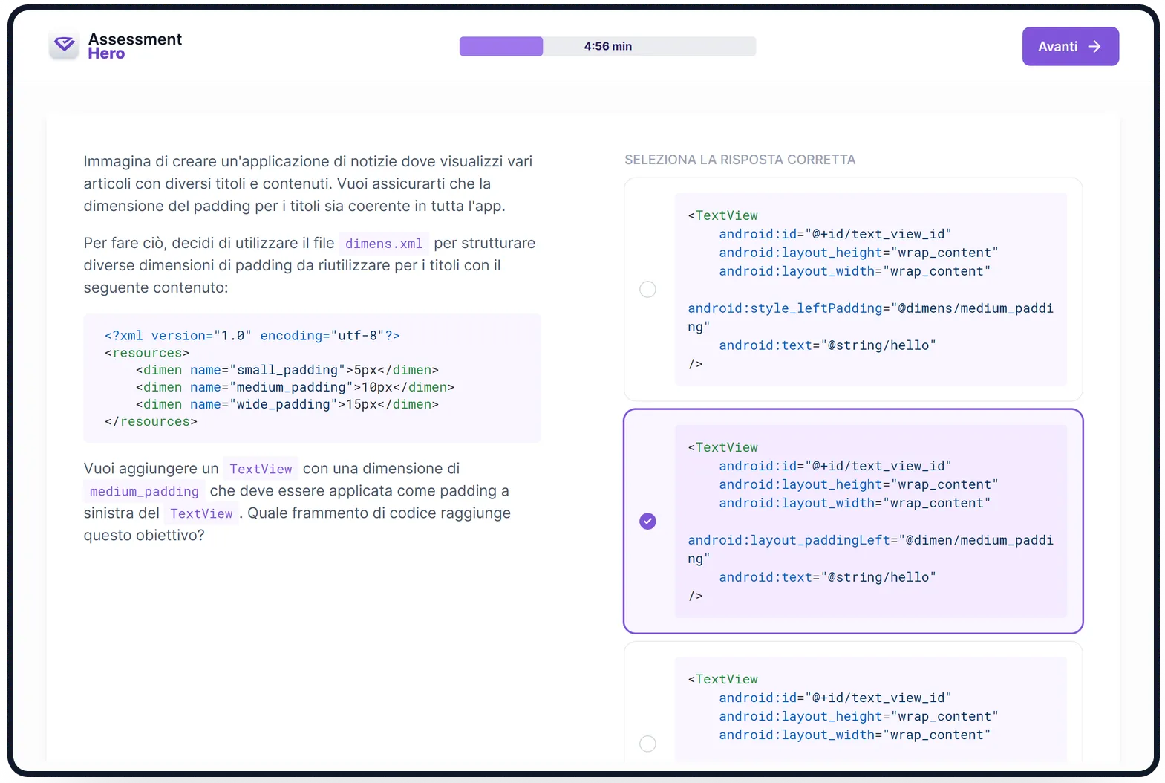Image resolution: width=1165 pixels, height=783 pixels.
Task: Click the Avanti button to continue
Action: pos(1070,46)
